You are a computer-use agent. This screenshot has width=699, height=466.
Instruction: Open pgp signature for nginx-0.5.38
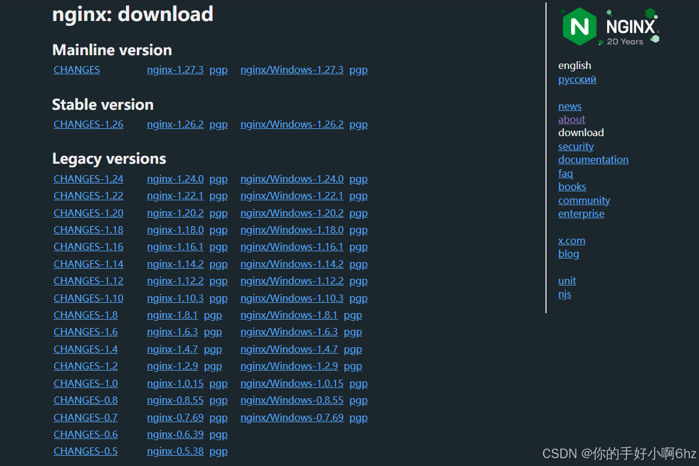(x=218, y=452)
